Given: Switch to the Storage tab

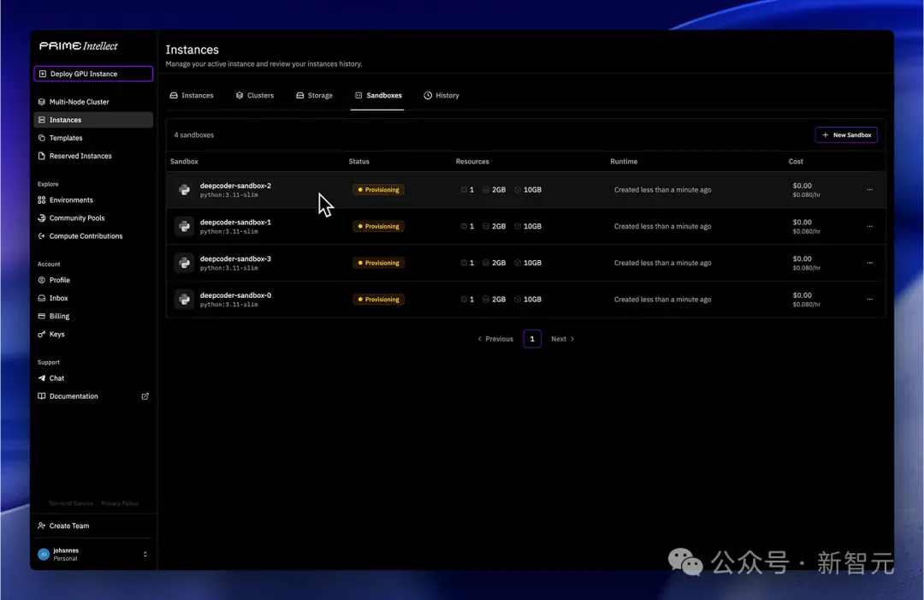Looking at the screenshot, I should tap(314, 96).
